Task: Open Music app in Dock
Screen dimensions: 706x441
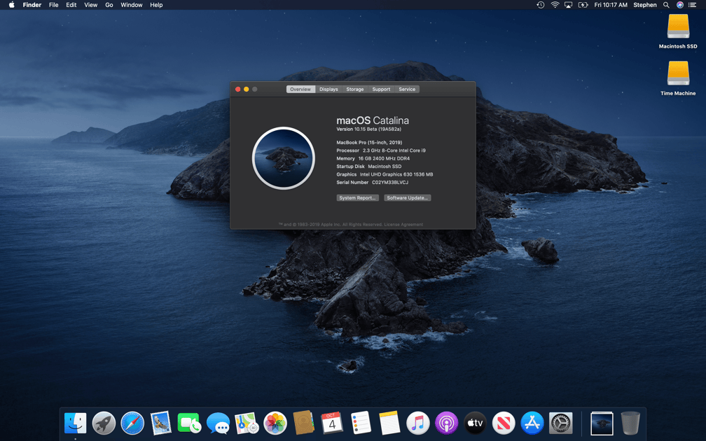Action: 418,423
